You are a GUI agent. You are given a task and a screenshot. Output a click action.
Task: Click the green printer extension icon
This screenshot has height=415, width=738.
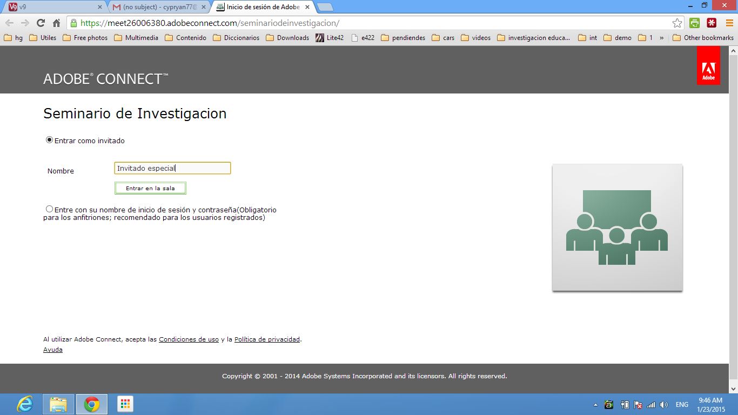point(694,23)
